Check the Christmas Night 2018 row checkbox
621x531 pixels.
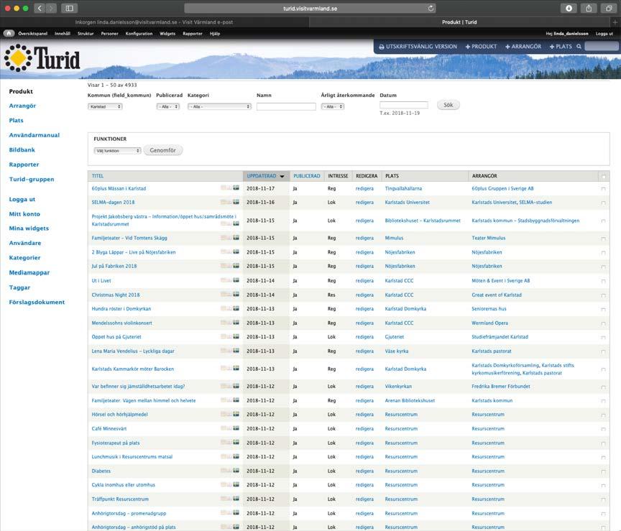(x=603, y=295)
